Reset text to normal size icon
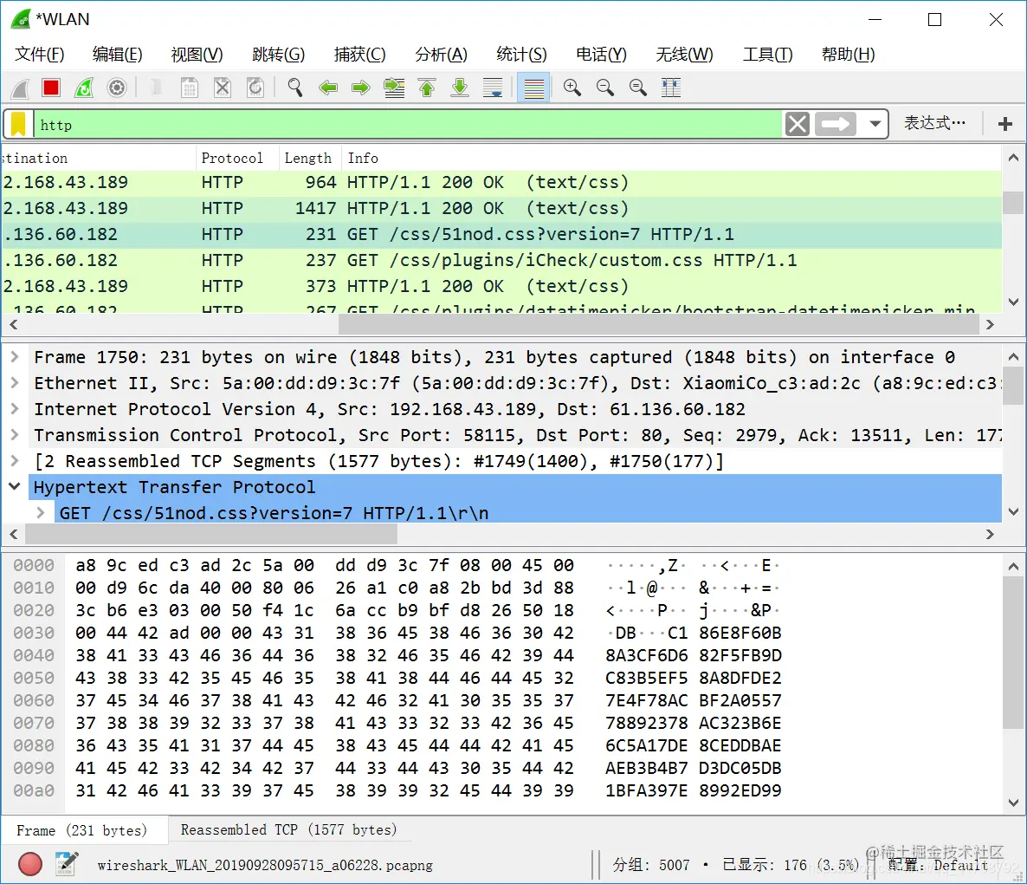1027x884 pixels. coord(638,88)
